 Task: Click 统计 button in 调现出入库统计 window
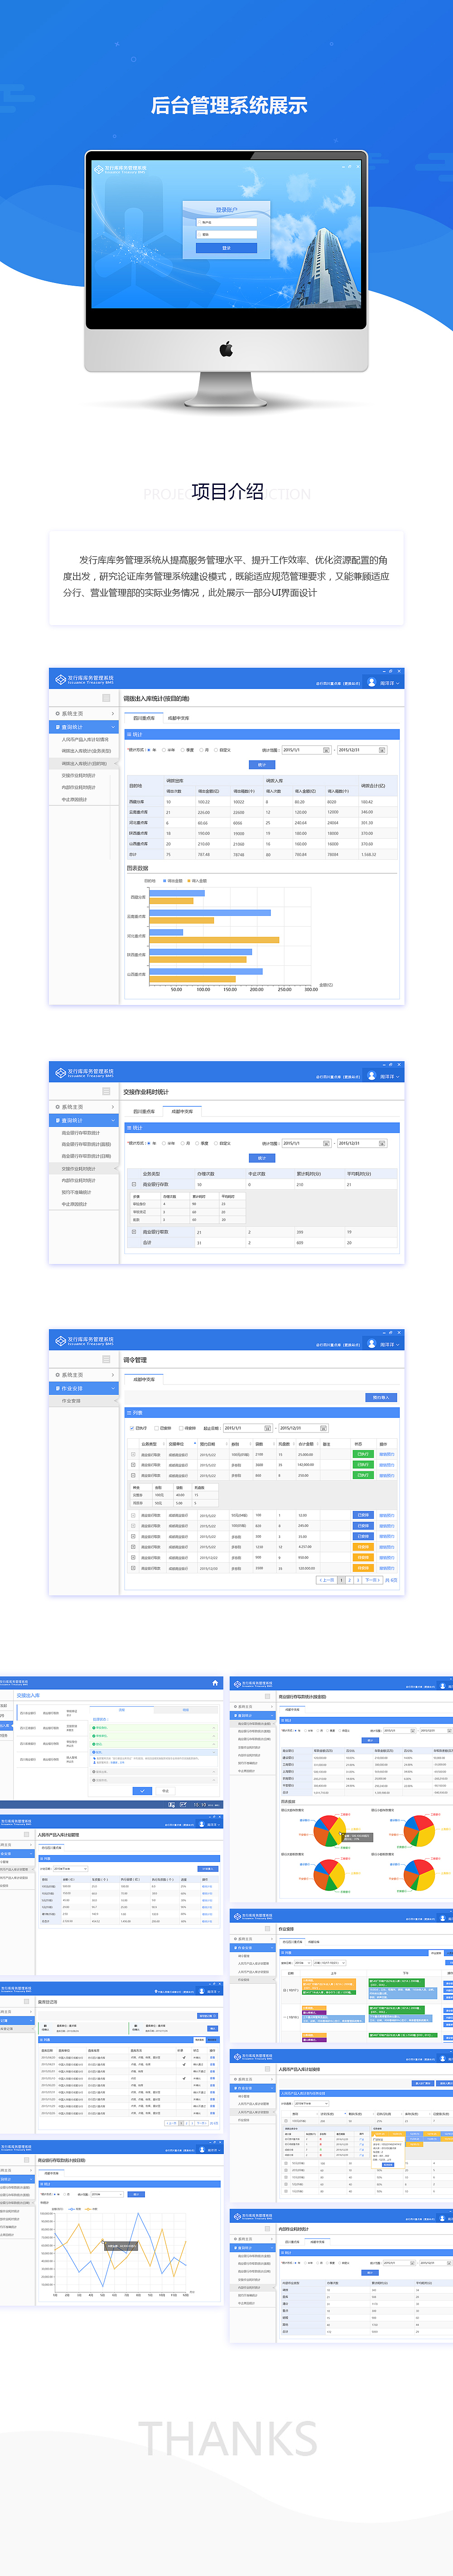[x=262, y=765]
